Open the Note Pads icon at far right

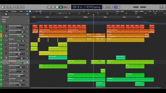click(x=164, y=7)
